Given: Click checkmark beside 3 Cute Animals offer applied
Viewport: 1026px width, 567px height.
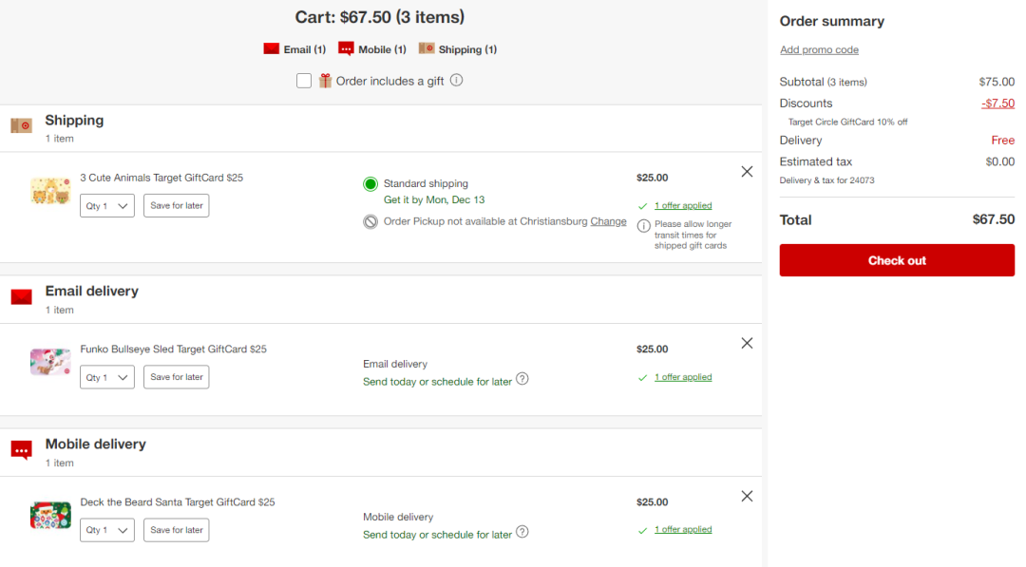Looking at the screenshot, I should tap(642, 206).
